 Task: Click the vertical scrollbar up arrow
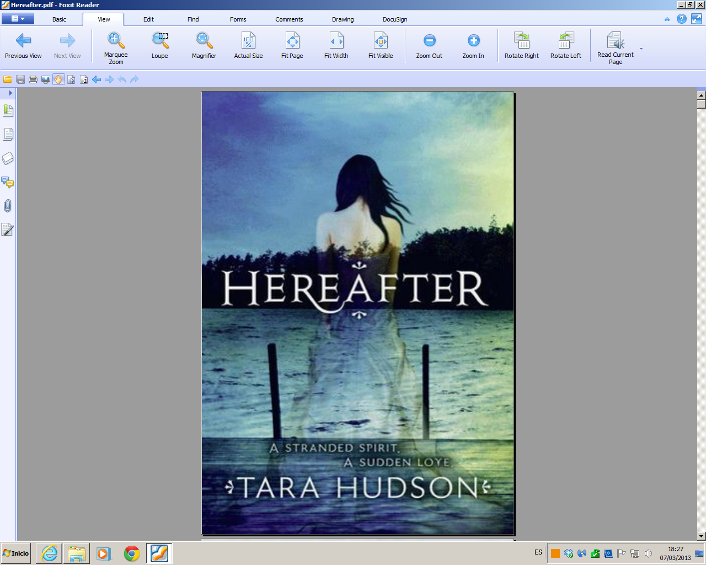pyautogui.click(x=701, y=95)
